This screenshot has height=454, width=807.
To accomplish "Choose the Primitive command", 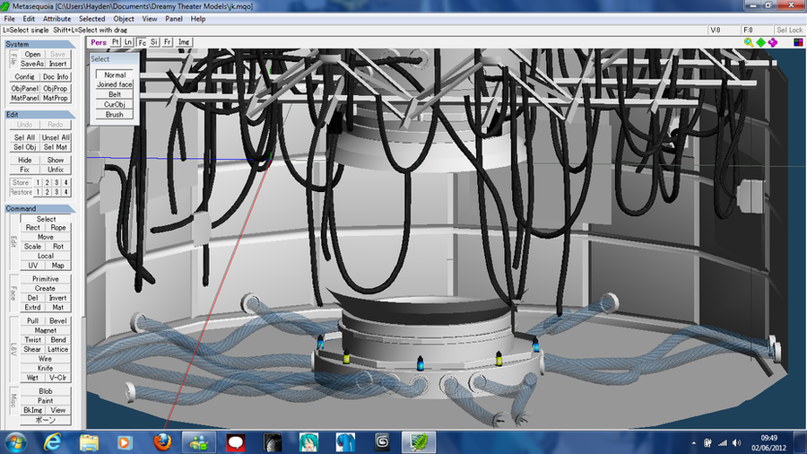I will pos(46,279).
